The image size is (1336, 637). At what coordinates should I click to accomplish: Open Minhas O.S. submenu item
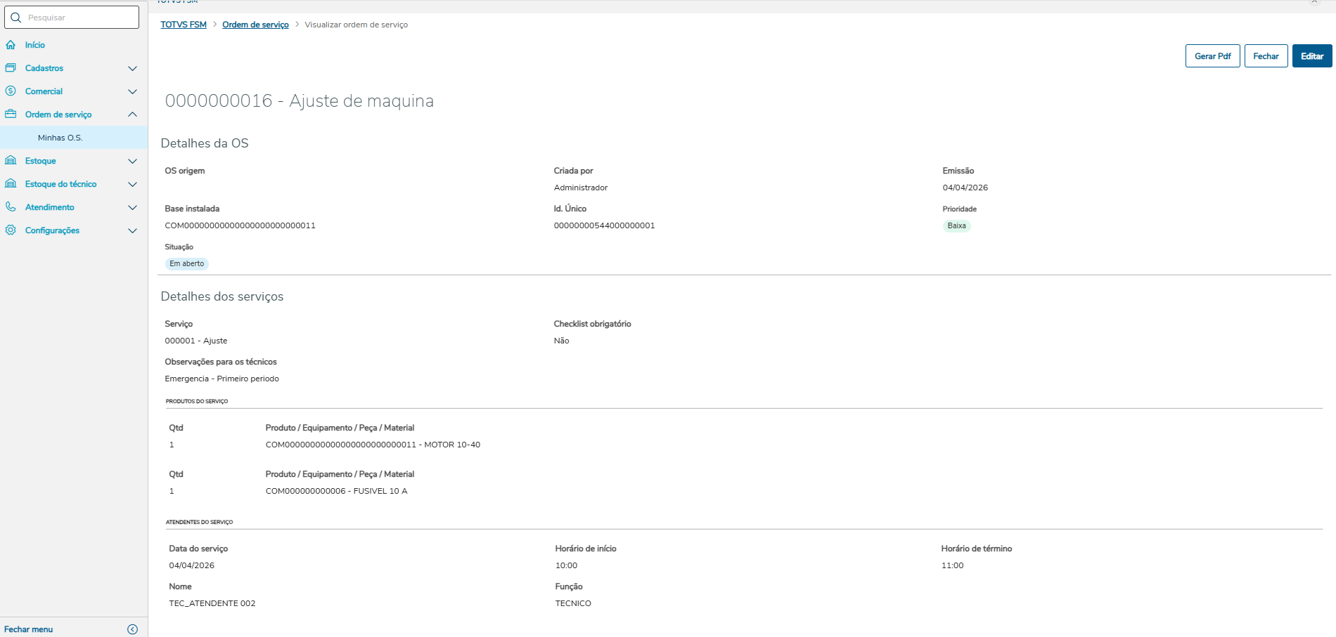tap(60, 138)
